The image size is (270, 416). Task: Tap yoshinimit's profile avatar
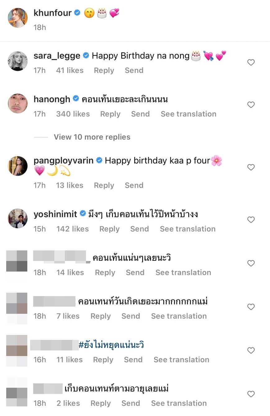[x=18, y=218]
